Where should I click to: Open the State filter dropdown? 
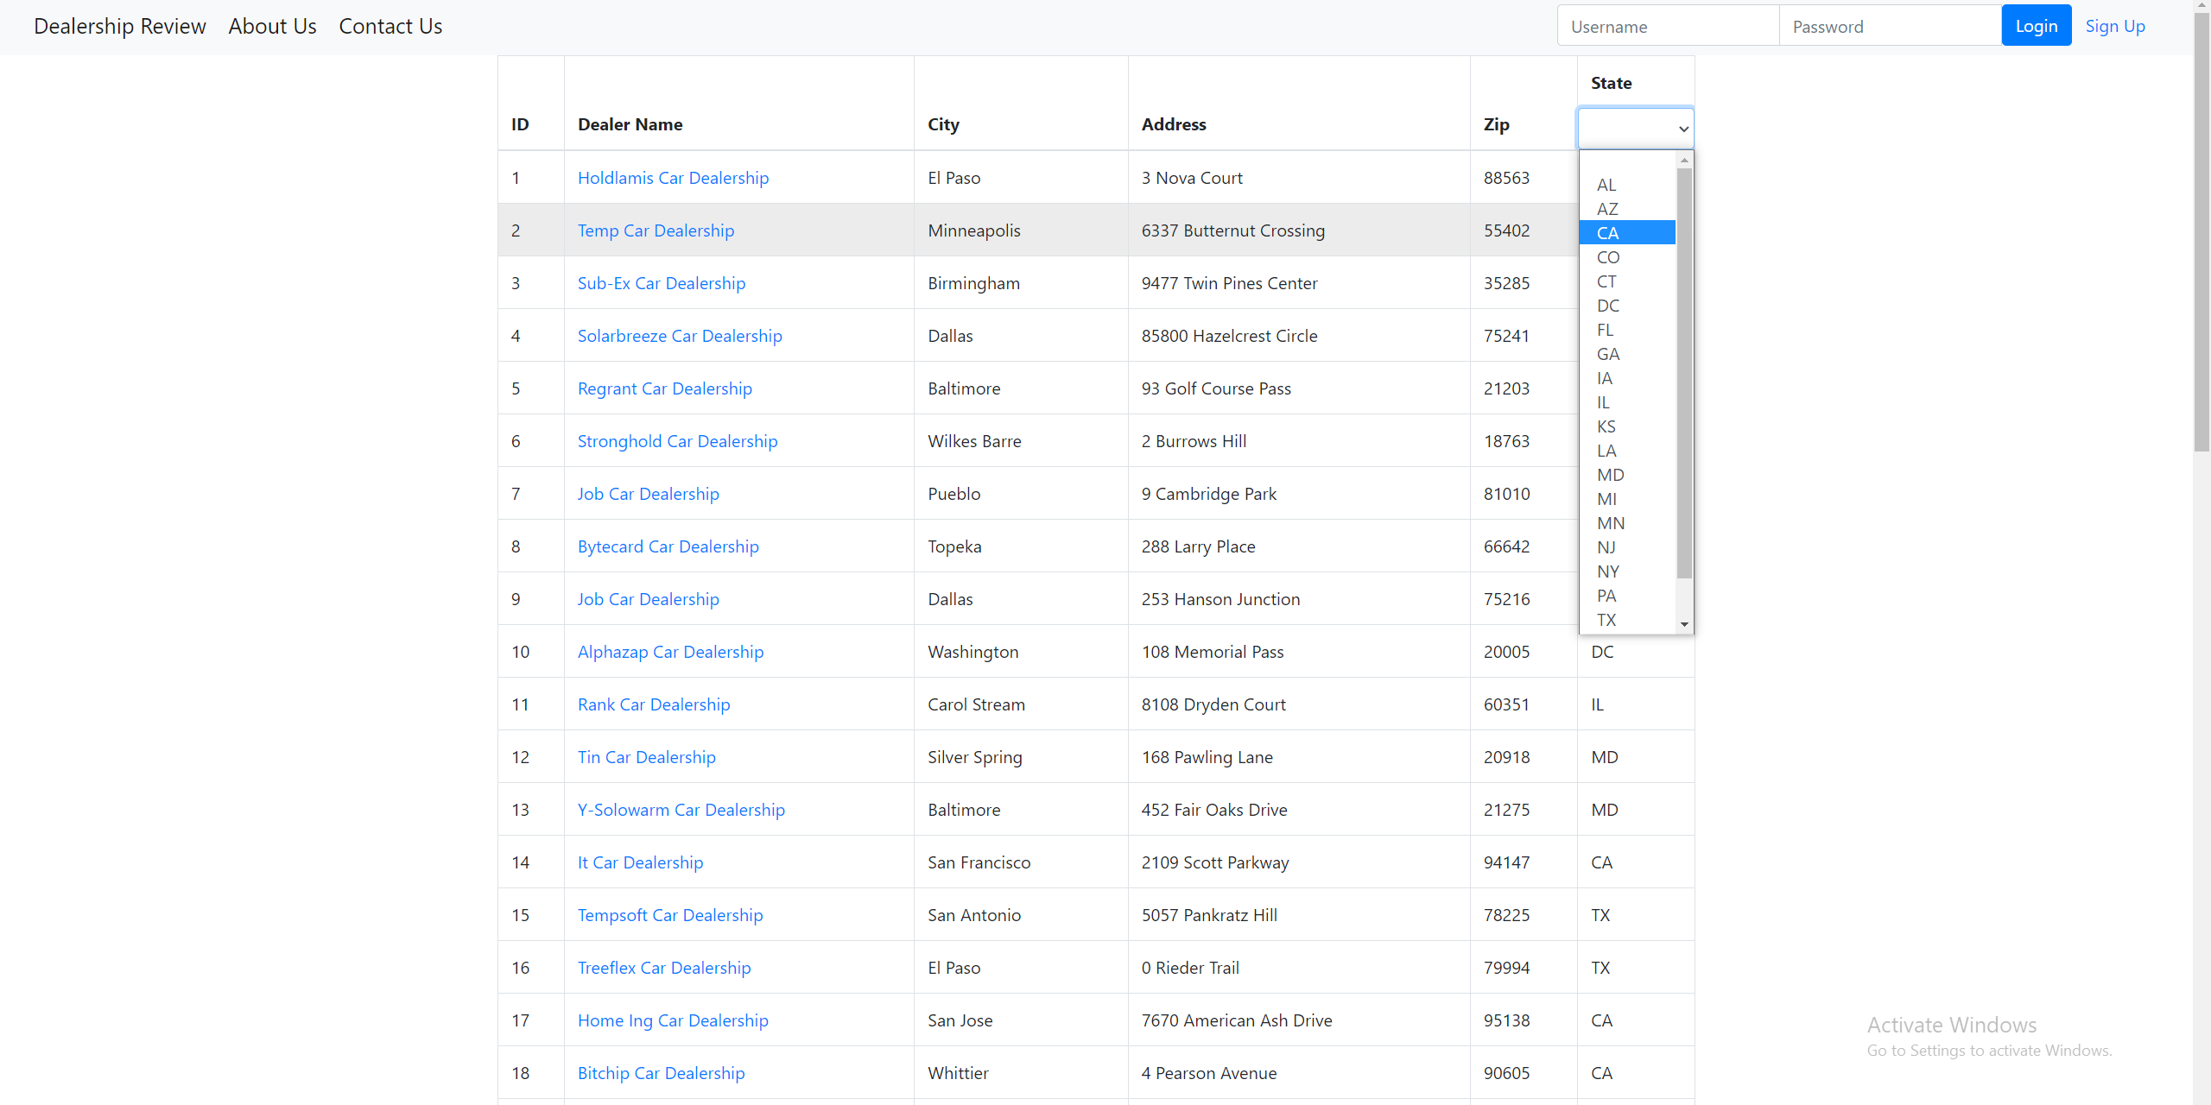point(1635,129)
